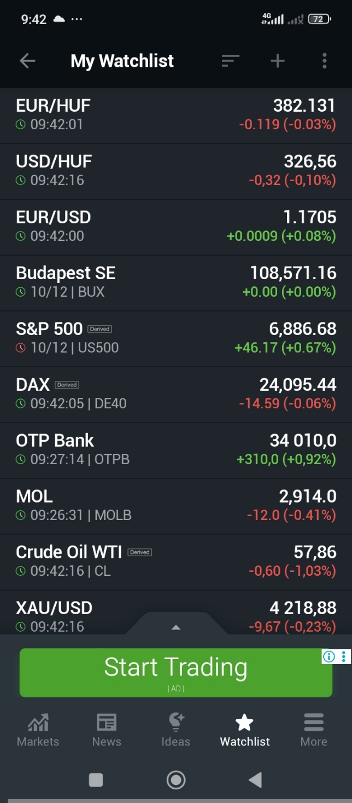Open the EUR/HUF quote row
352x803 pixels.
[176, 115]
